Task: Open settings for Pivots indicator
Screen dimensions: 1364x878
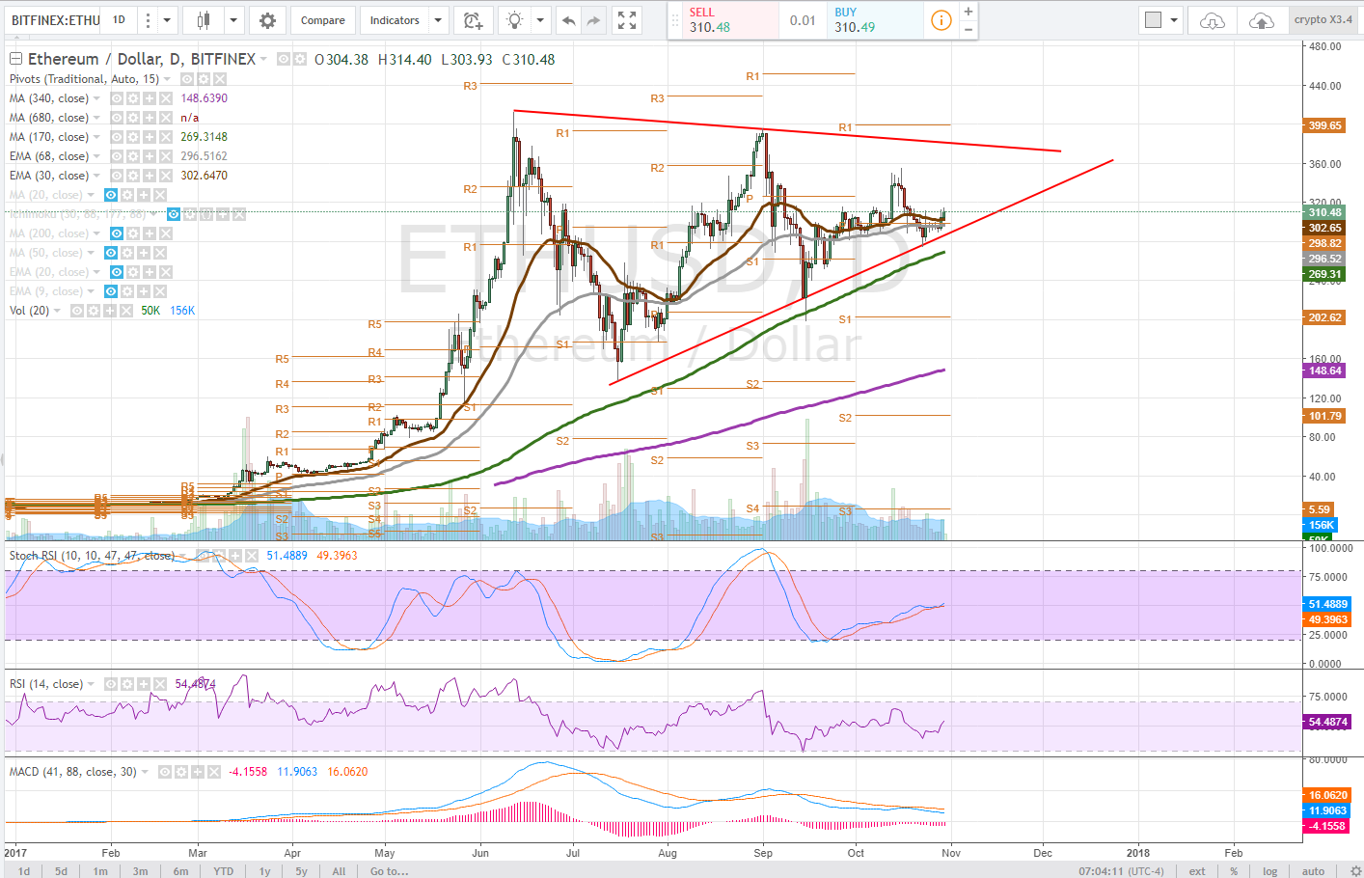Action: pos(204,79)
